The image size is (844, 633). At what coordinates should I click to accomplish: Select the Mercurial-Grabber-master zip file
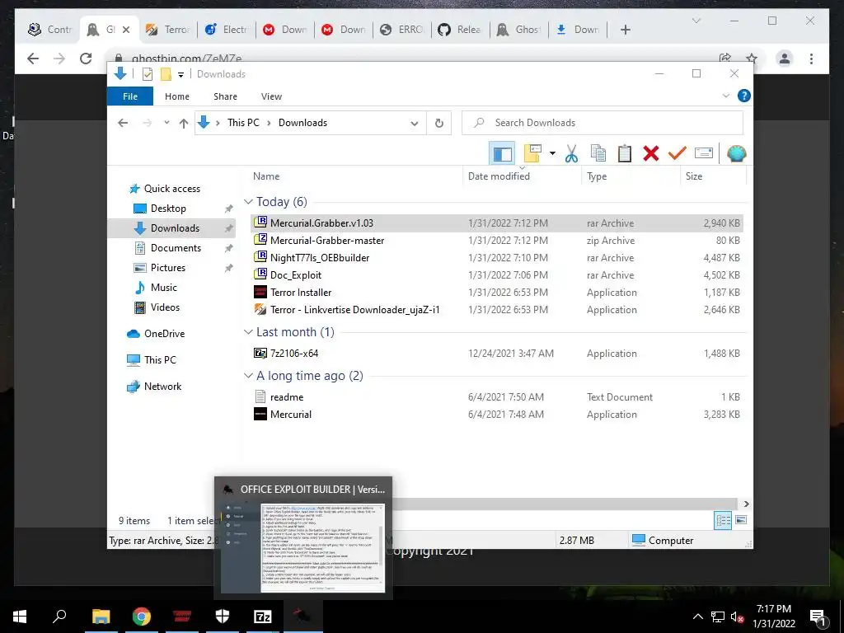(497, 241)
